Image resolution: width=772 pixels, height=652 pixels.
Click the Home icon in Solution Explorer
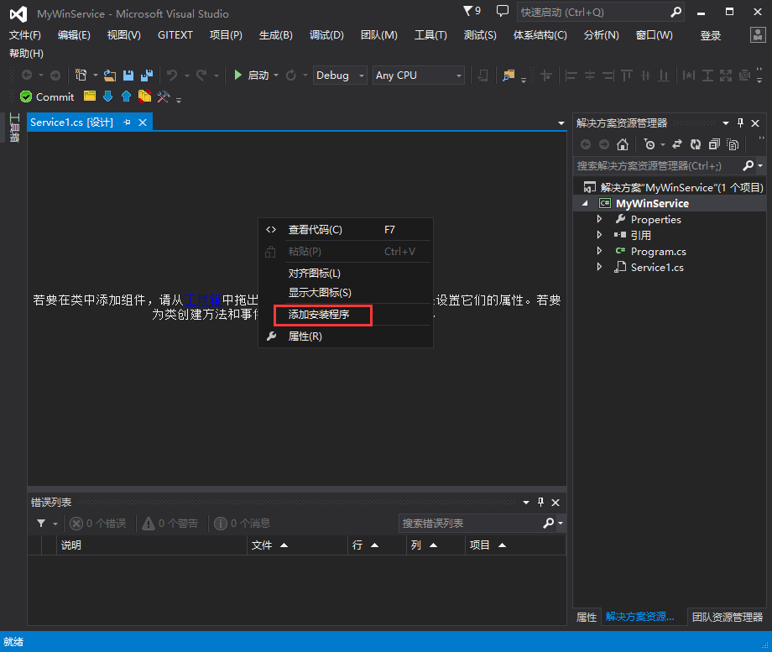pyautogui.click(x=623, y=144)
